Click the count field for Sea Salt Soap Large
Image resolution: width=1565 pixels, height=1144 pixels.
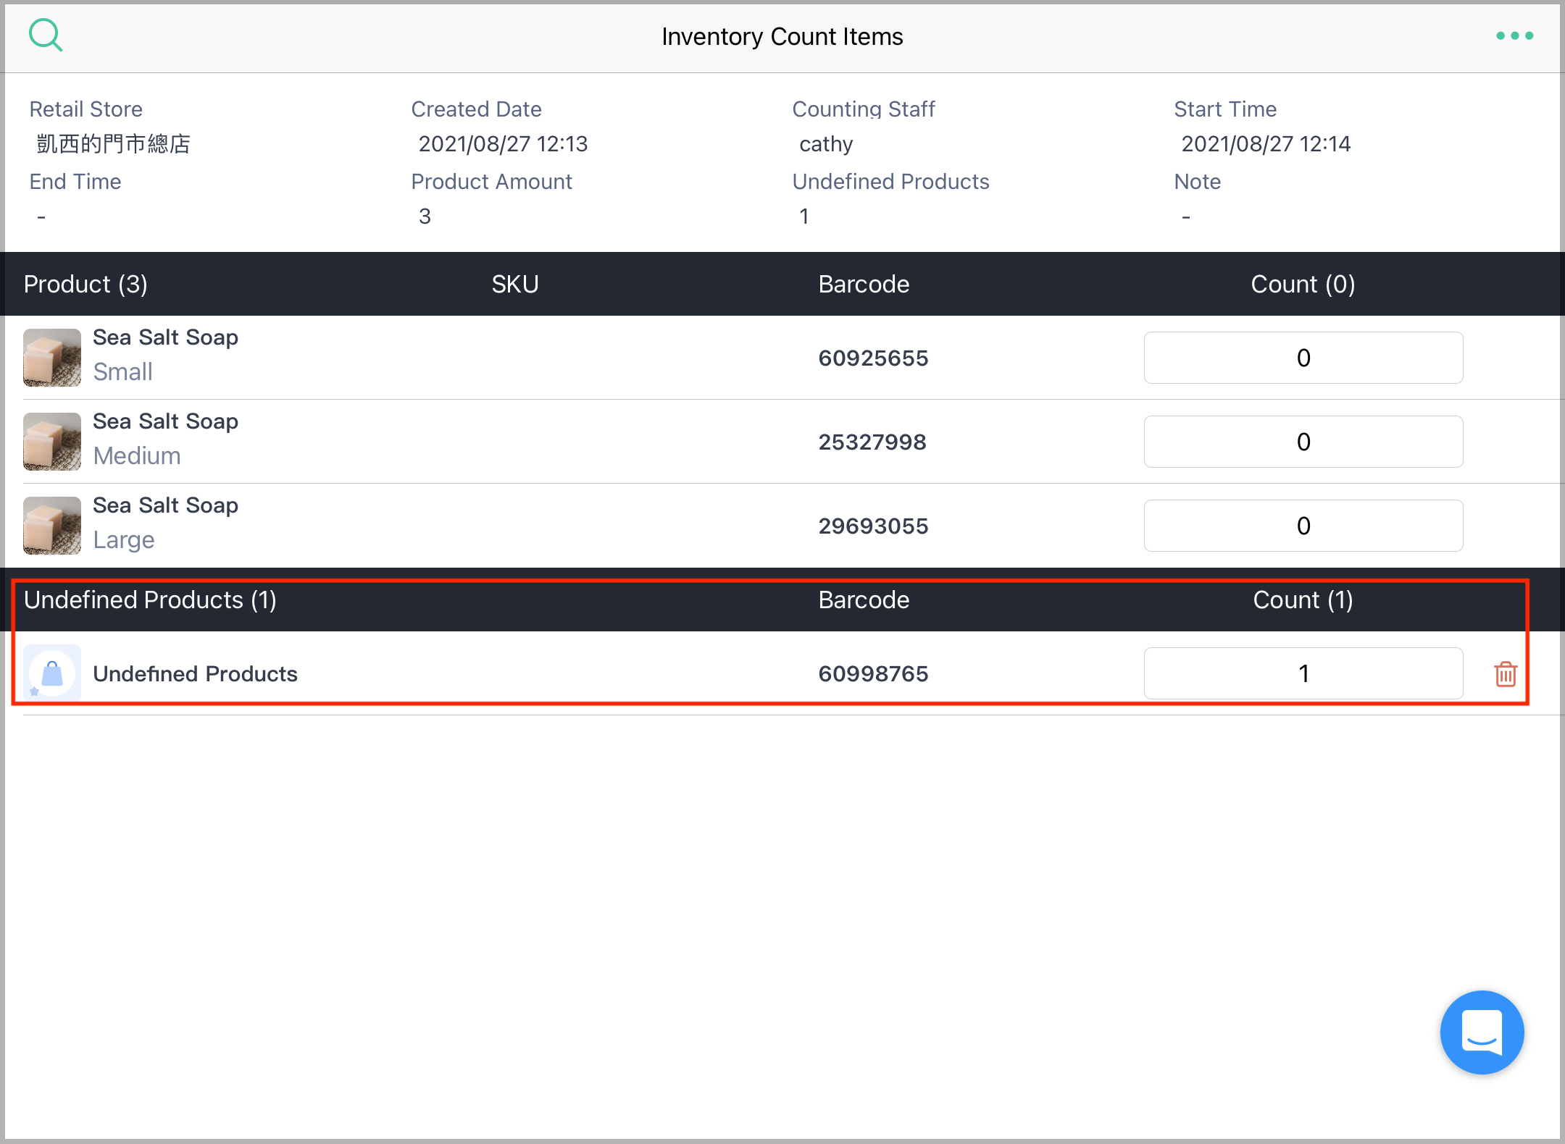tap(1303, 526)
